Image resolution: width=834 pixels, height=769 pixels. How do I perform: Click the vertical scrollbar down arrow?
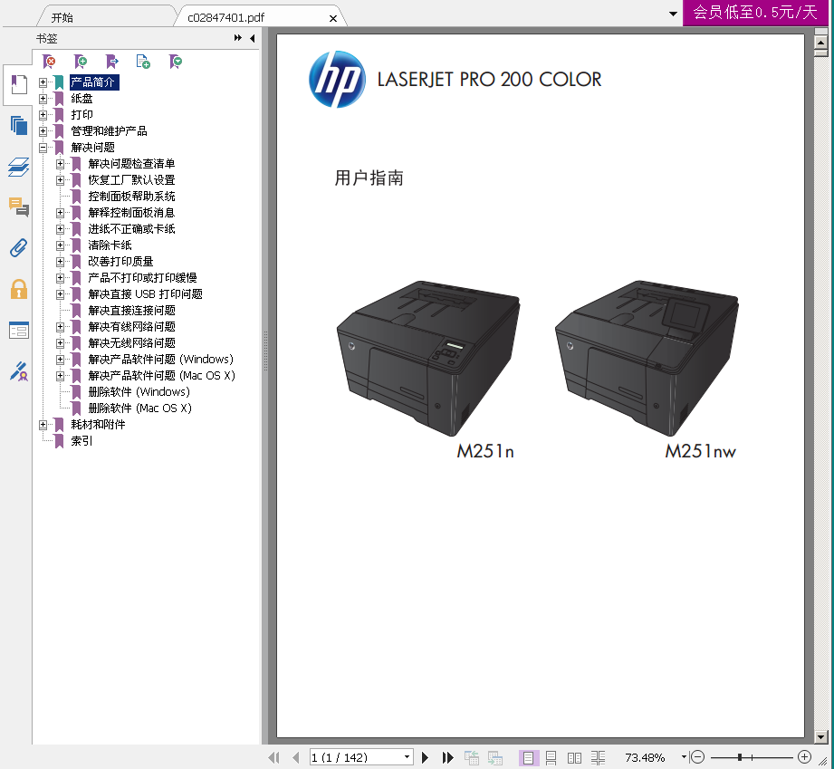point(820,737)
